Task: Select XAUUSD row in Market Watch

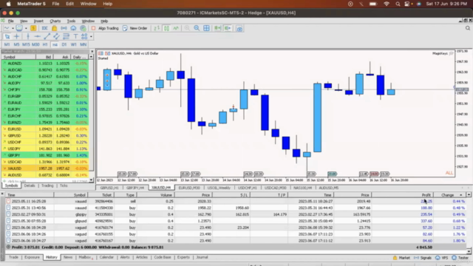Action: [x=45, y=168]
